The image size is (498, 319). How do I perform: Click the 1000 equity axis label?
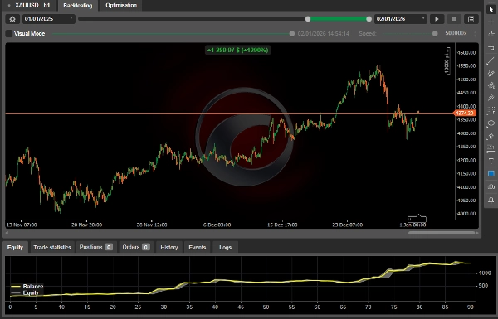tap(485, 273)
